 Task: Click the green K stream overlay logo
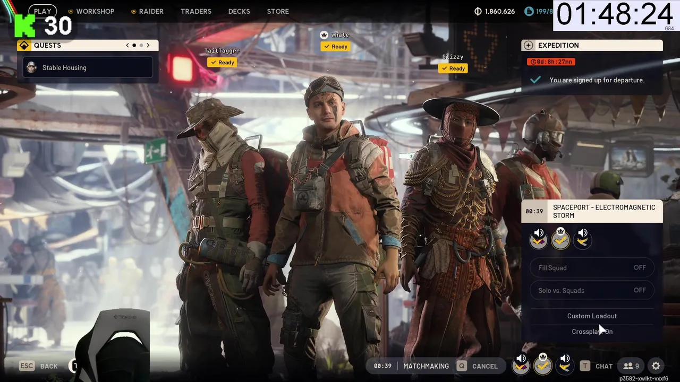24,25
